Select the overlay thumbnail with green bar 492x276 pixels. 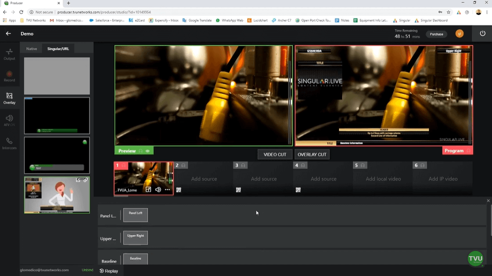(57, 116)
